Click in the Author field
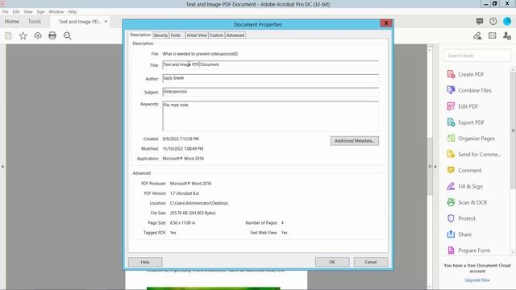 pos(271,78)
